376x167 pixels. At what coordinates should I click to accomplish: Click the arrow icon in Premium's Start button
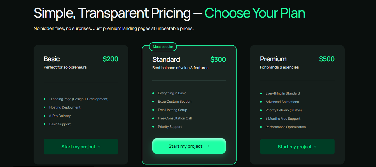coord(316,147)
